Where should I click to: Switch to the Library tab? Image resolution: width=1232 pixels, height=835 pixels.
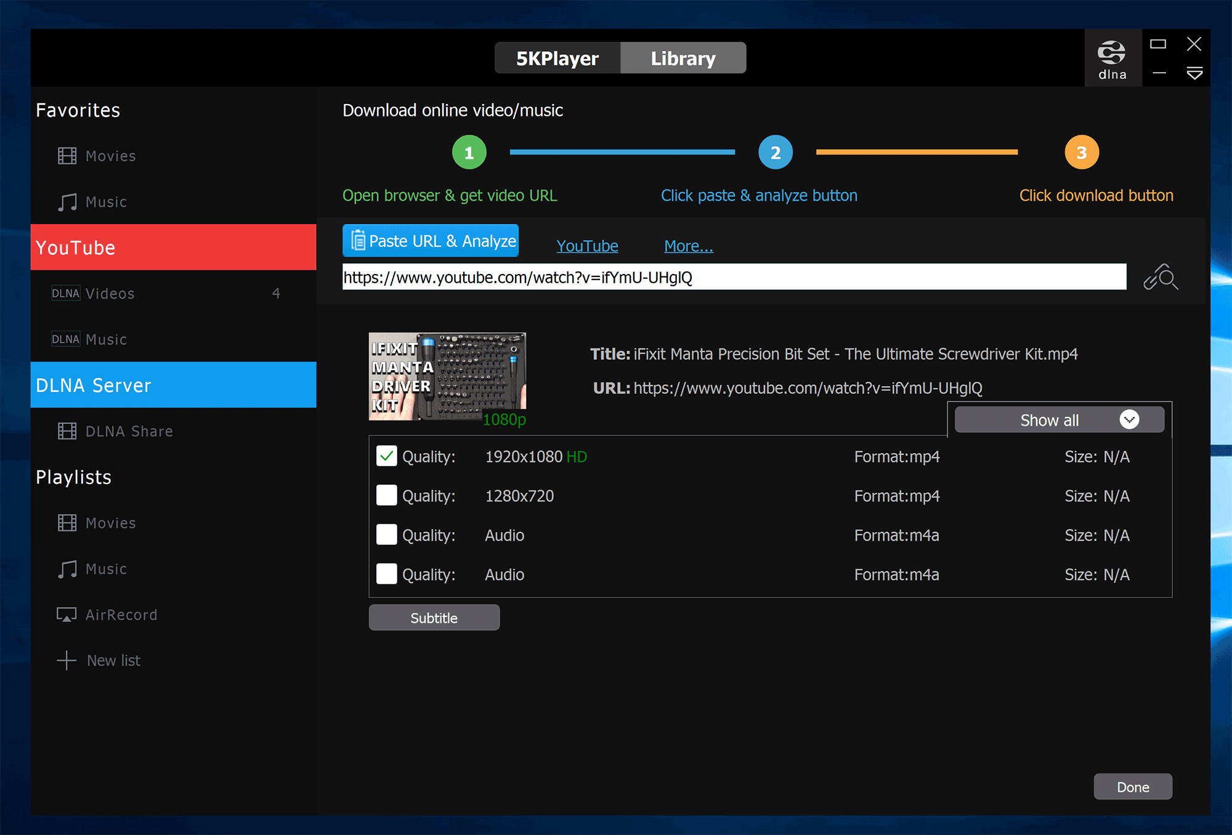pos(683,58)
